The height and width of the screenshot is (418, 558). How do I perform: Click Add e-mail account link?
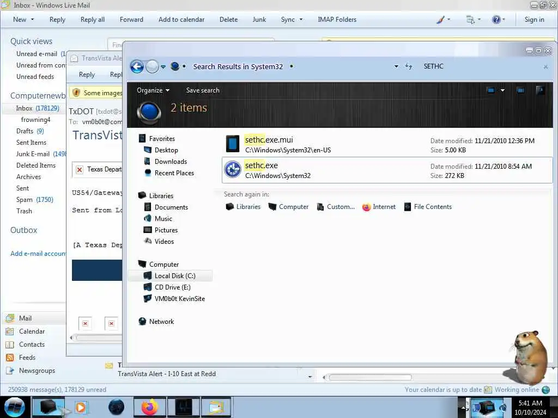pyautogui.click(x=38, y=254)
